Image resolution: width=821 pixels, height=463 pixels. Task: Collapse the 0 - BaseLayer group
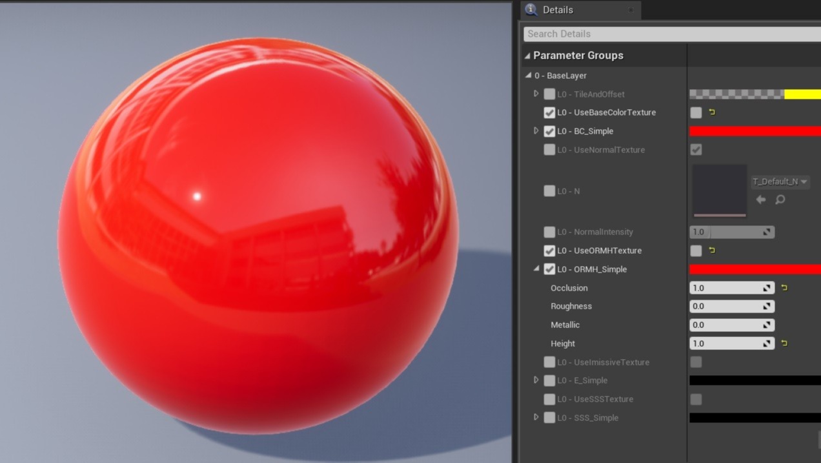tap(529, 76)
